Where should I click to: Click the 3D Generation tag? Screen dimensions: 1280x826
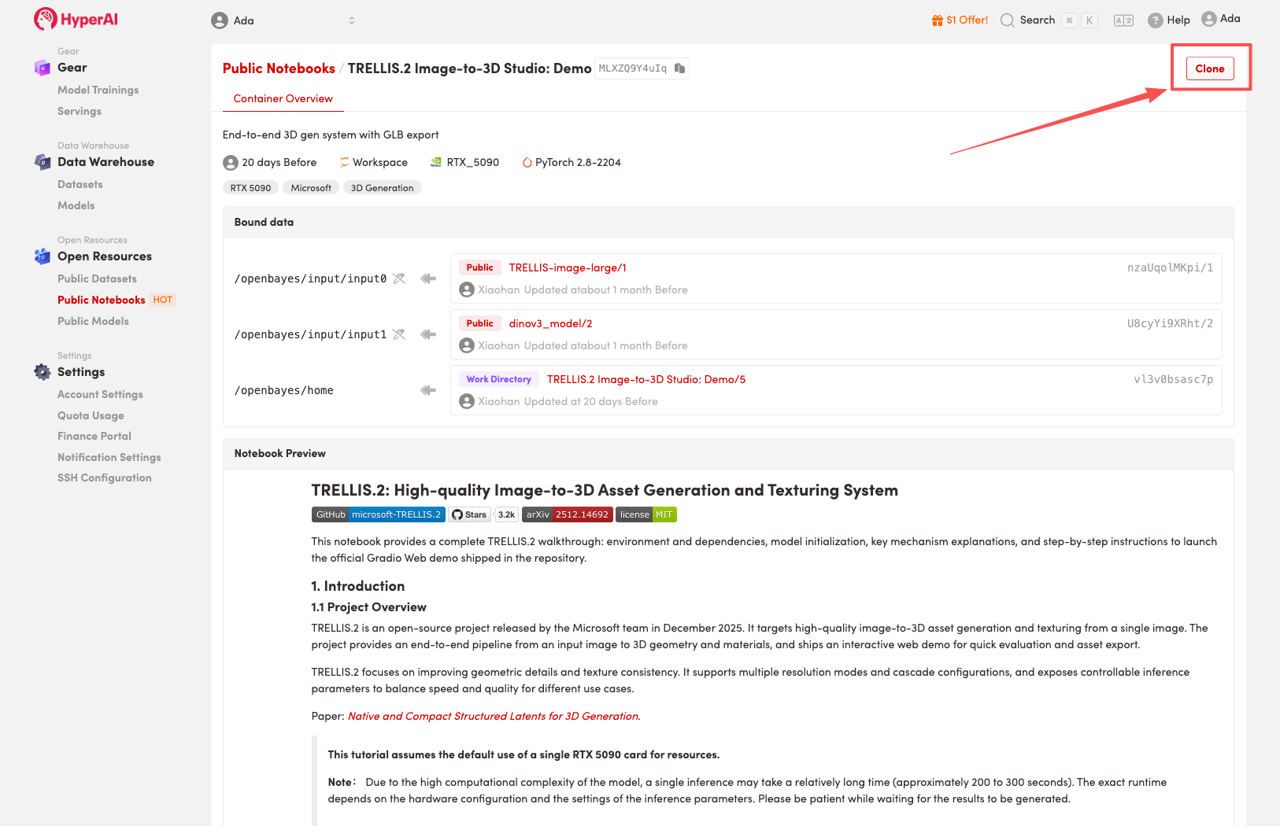[382, 188]
